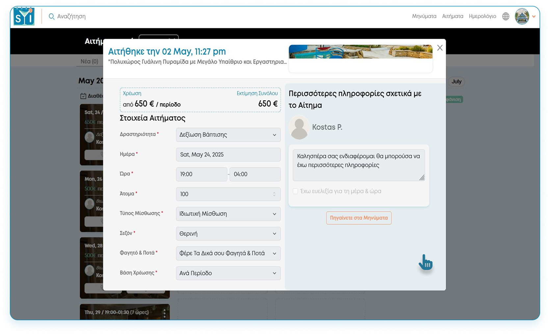Expand the Φαγητό & Ποτά dropdown

[228, 253]
